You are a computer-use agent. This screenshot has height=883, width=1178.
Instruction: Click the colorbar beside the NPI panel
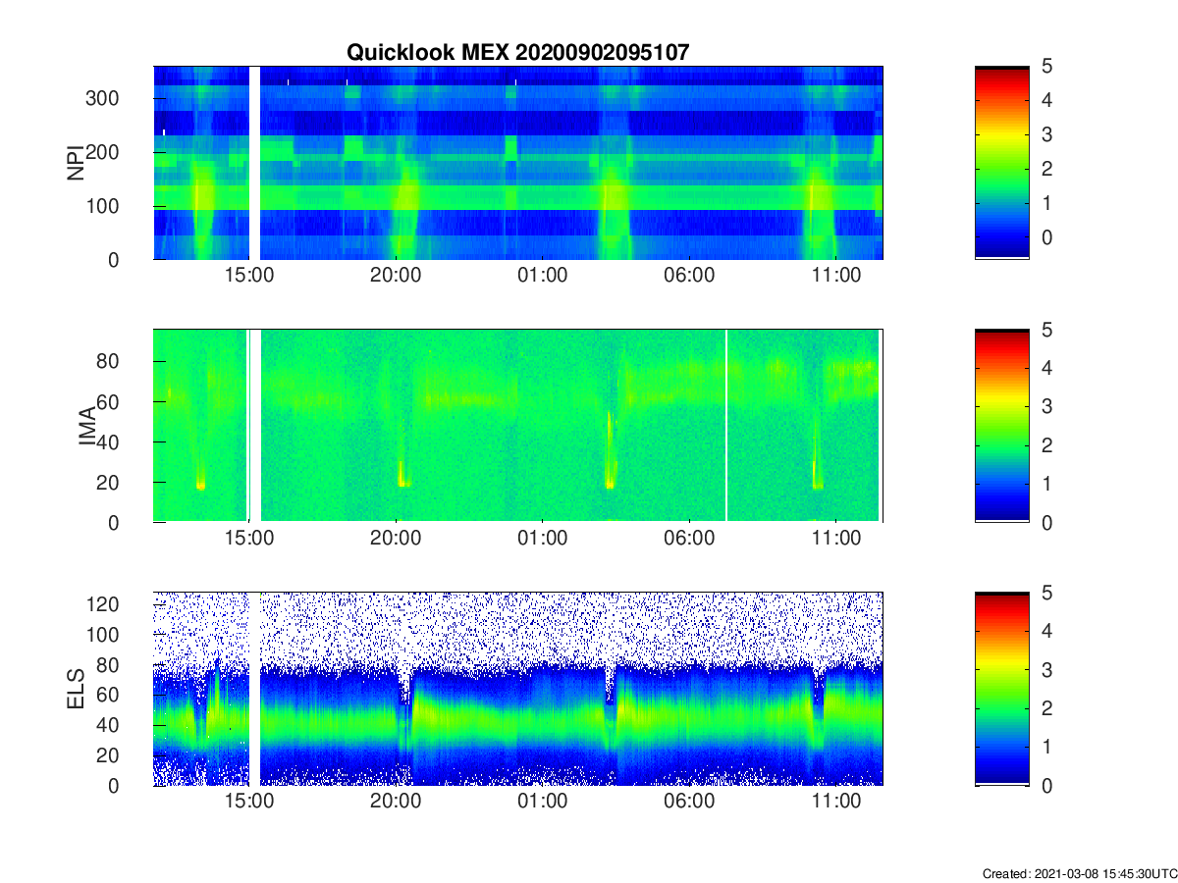[1002, 163]
